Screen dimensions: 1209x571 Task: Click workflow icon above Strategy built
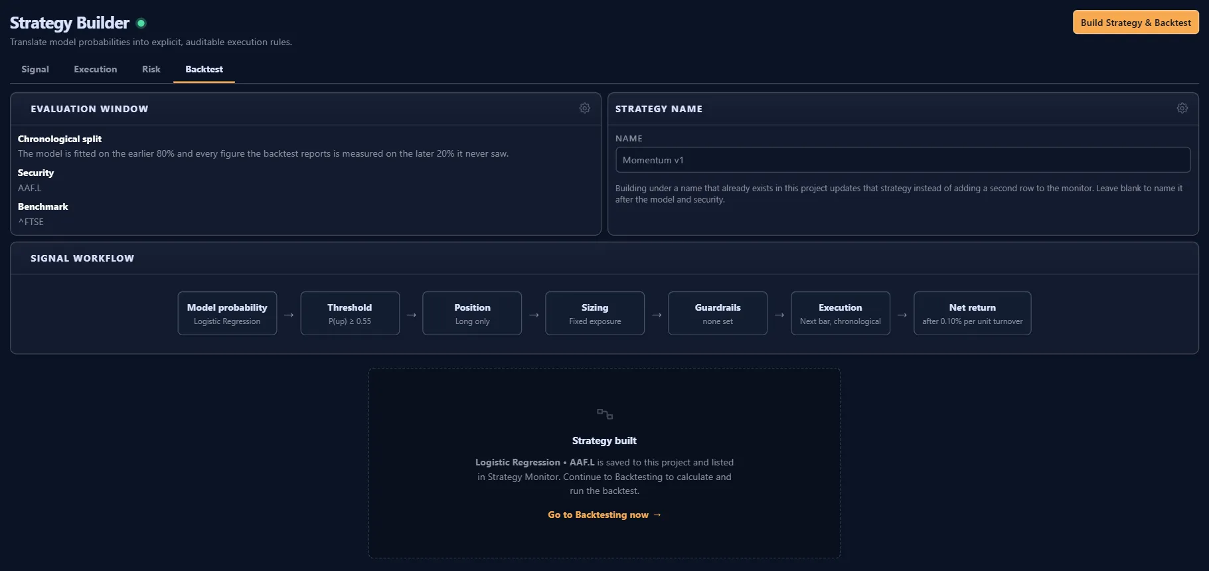604,414
